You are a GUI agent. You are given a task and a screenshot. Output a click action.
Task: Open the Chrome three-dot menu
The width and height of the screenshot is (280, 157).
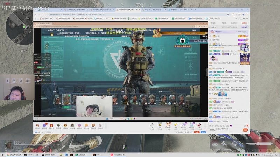click(x=247, y=14)
